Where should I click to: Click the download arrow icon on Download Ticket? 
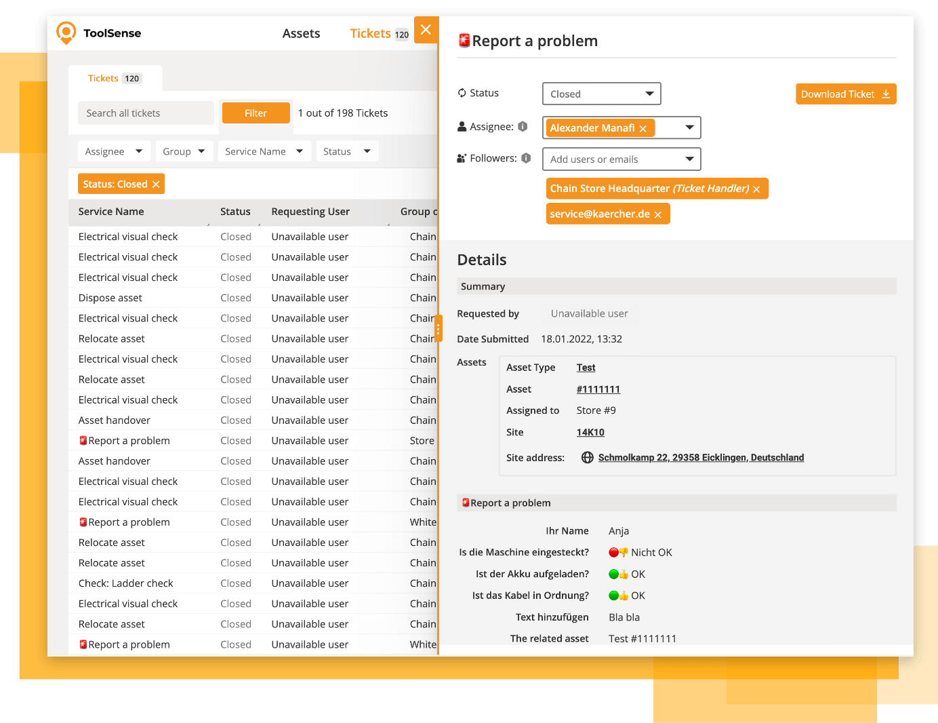tap(886, 94)
